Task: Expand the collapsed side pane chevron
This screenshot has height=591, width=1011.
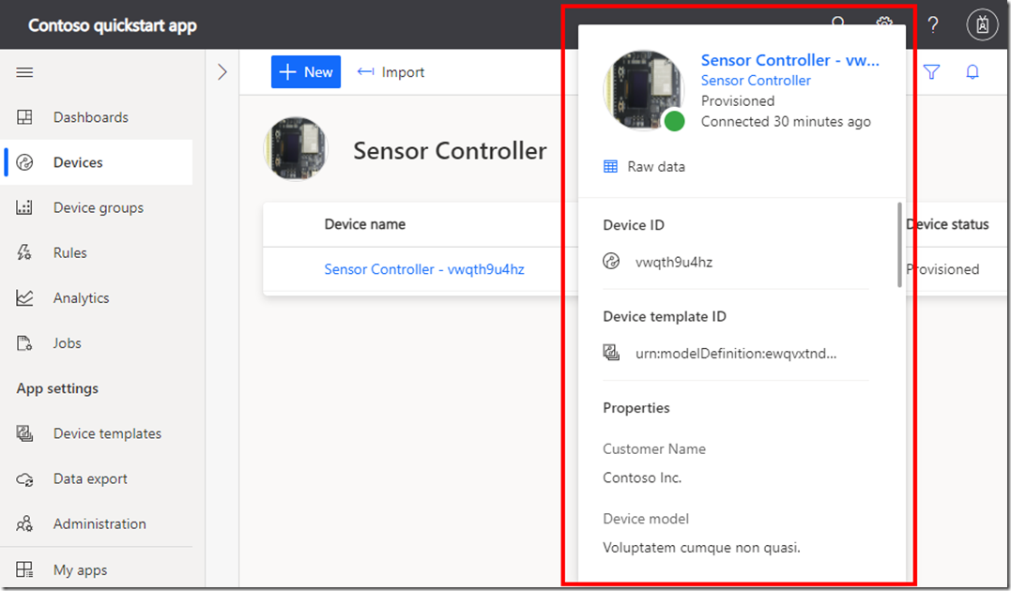Action: [x=222, y=72]
